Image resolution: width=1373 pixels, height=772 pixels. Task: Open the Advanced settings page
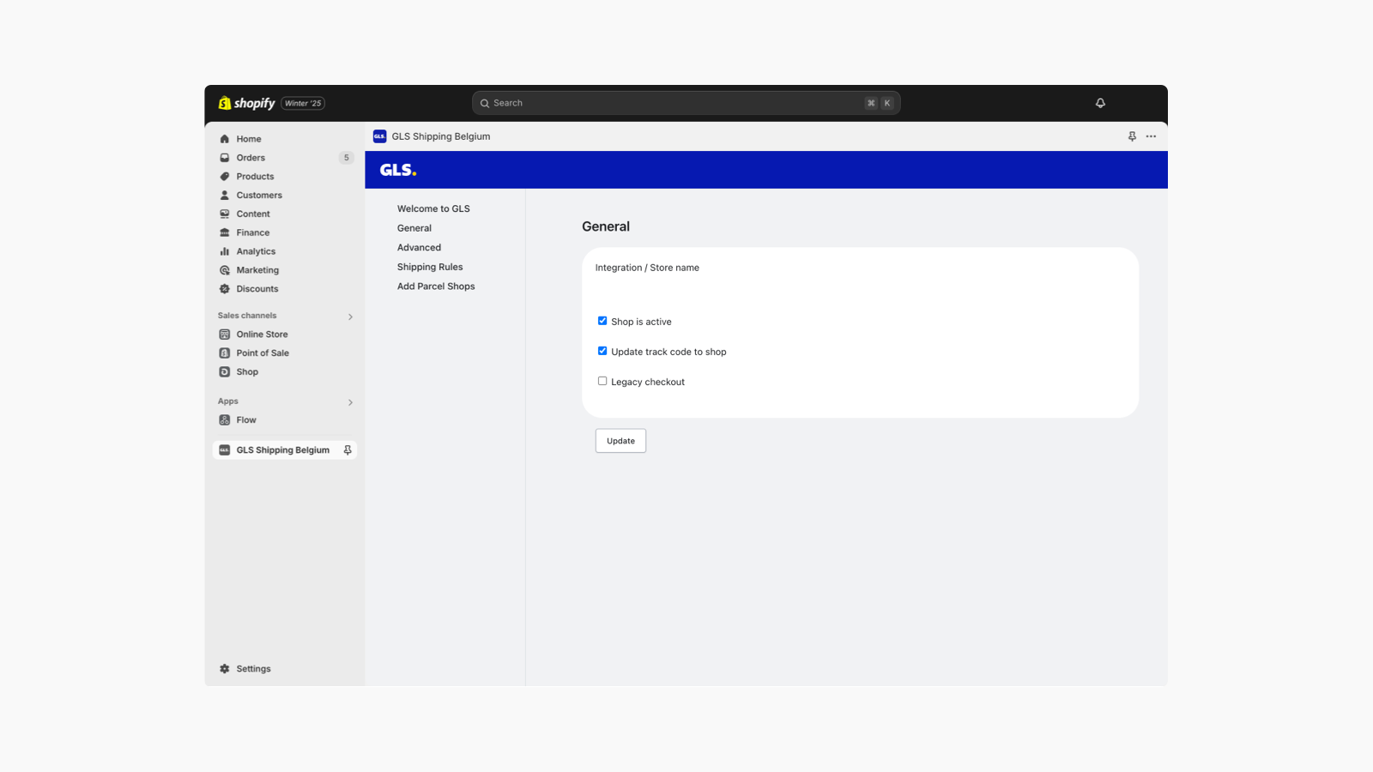pos(419,247)
